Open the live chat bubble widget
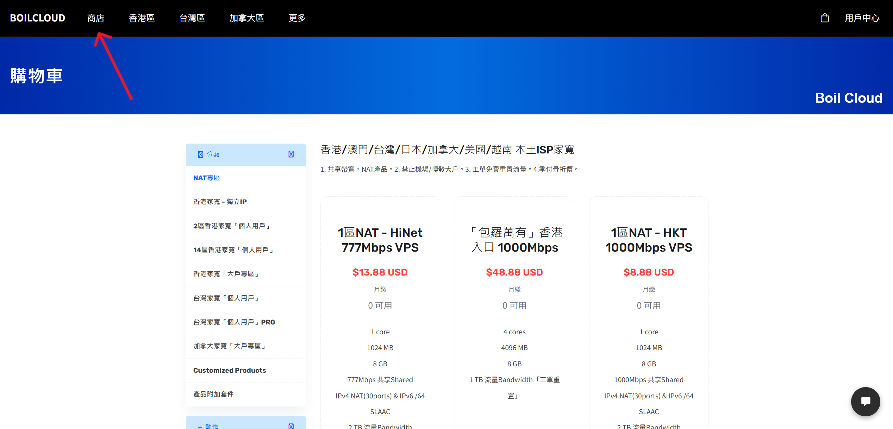The image size is (893, 429). 866,401
